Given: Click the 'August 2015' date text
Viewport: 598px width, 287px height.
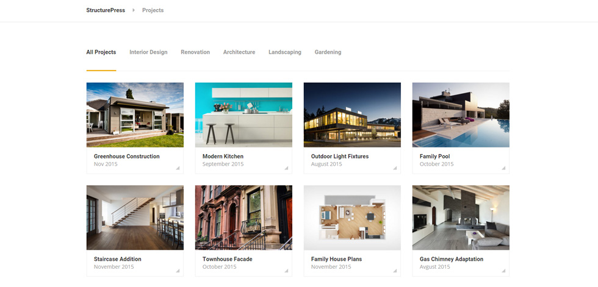Looking at the screenshot, I should (326, 165).
